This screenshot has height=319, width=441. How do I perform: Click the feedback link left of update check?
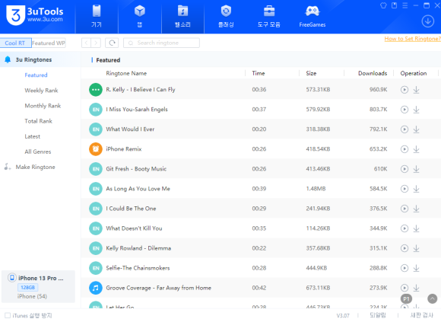point(378,315)
